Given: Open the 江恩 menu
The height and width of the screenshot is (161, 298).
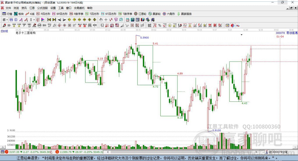Looking at the screenshot, I should 32,8.
